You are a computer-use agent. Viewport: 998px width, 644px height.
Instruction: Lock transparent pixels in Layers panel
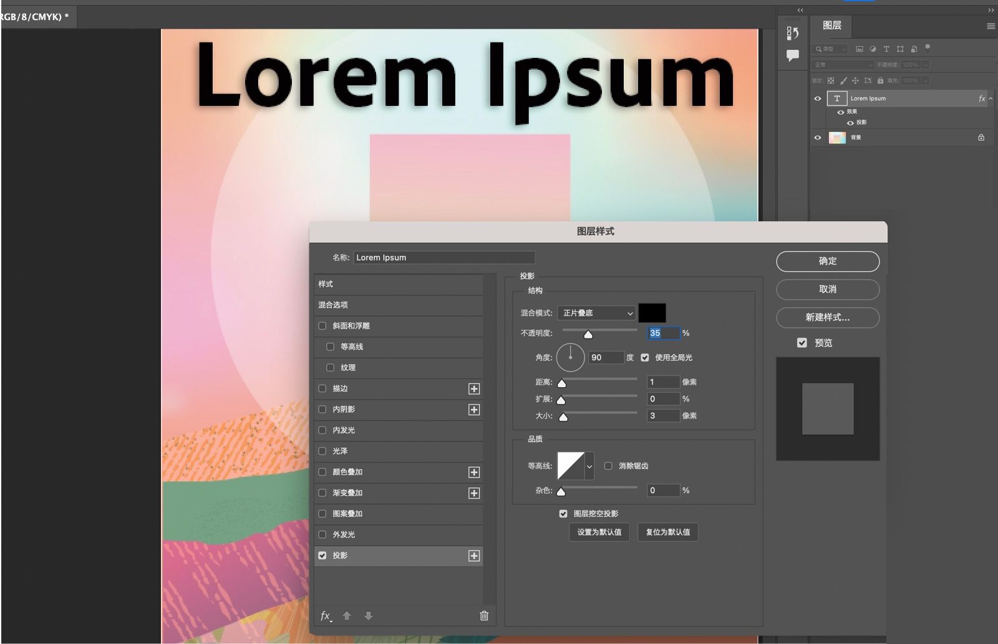(831, 80)
